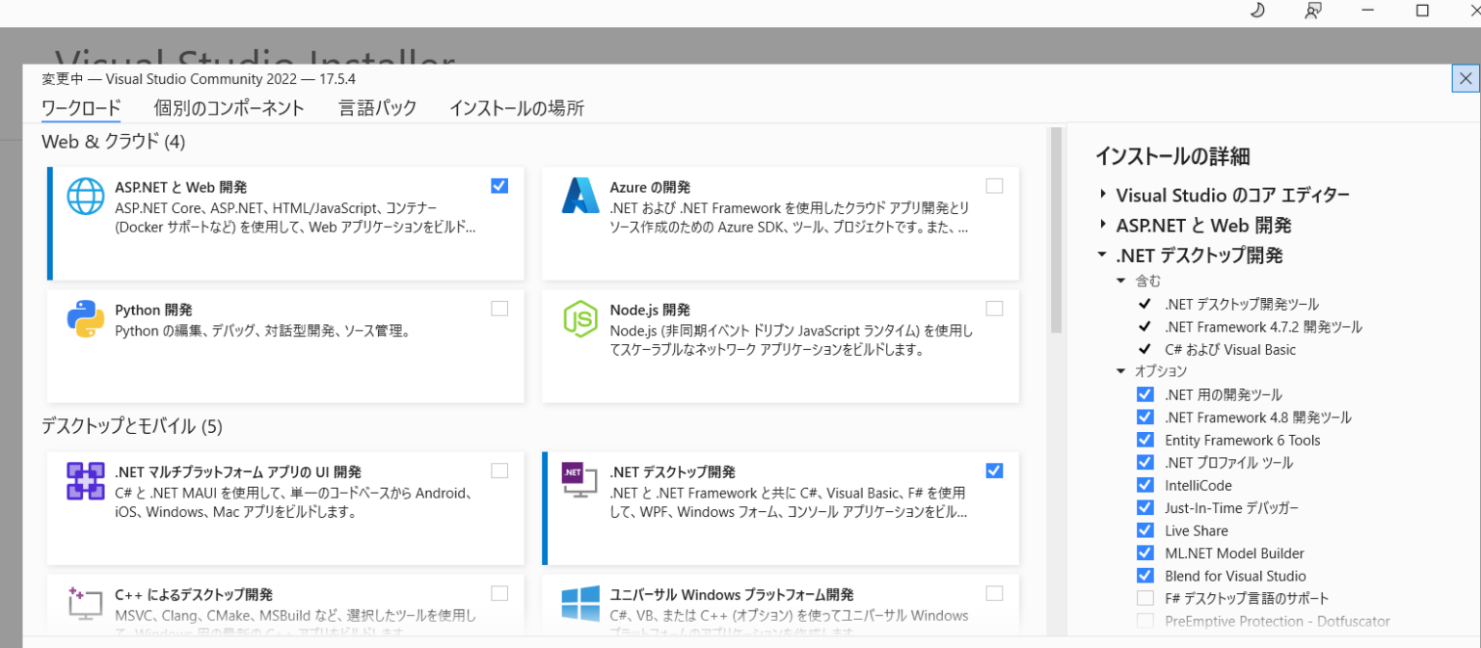Click the ASP.NET と Web 開発 globe icon
Viewport: 1481px width, 648px height.
click(86, 196)
